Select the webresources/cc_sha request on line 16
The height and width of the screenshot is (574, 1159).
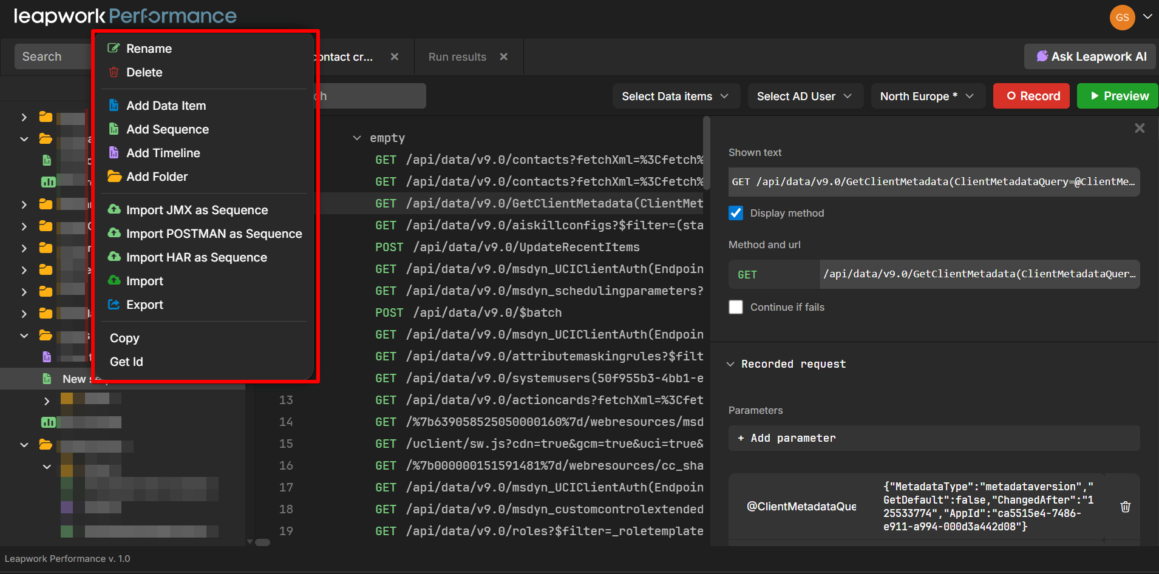point(539,465)
